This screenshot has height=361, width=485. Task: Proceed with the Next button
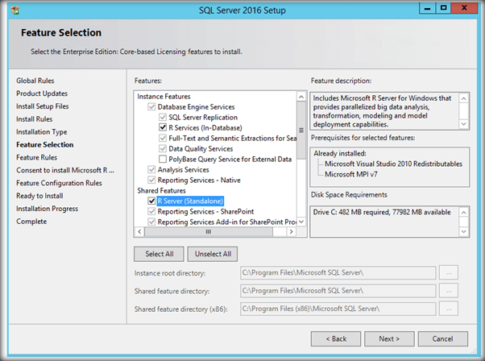389,339
